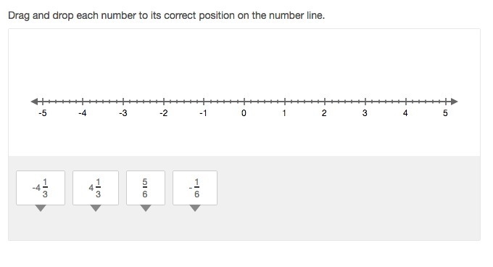Click the tick mark at 1
This screenshot has width=493, height=267.
point(284,102)
